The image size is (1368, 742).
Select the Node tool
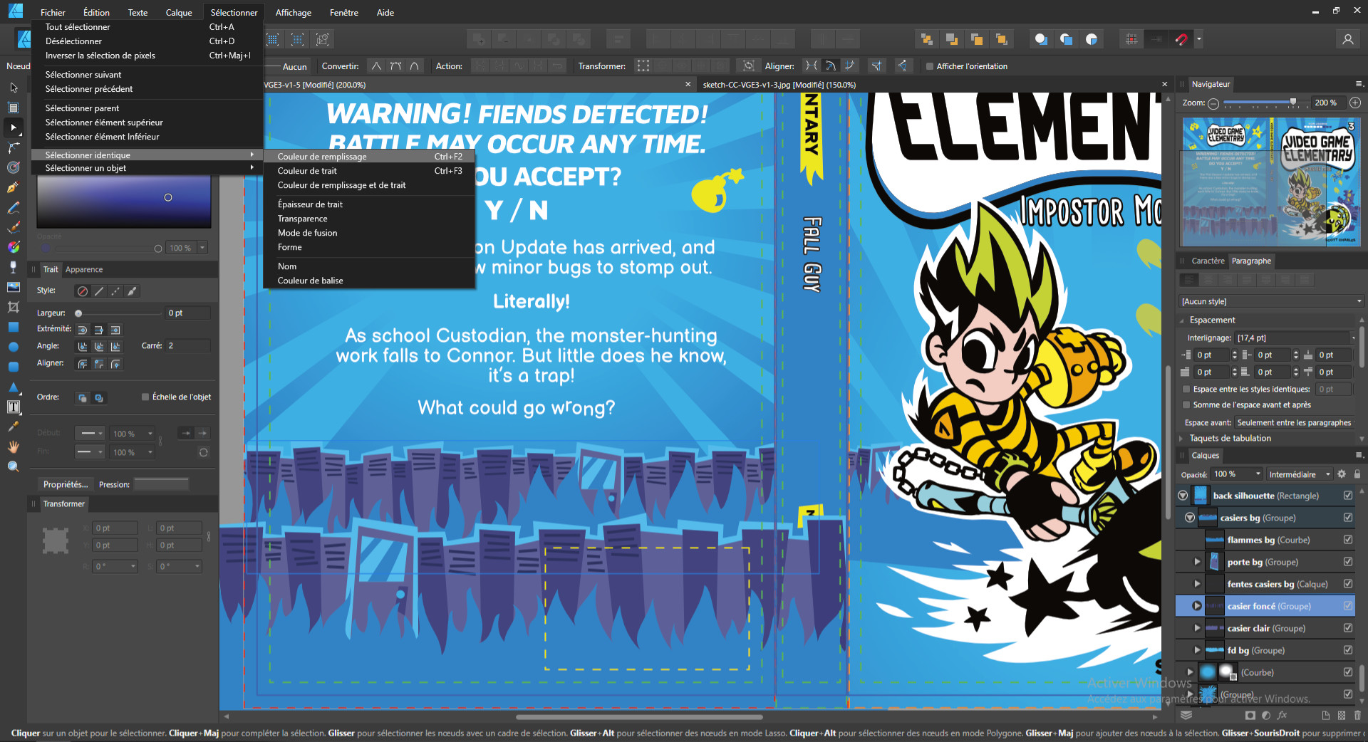(x=13, y=127)
